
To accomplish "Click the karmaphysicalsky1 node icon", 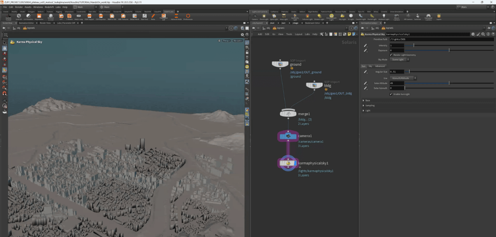I will click(x=288, y=163).
